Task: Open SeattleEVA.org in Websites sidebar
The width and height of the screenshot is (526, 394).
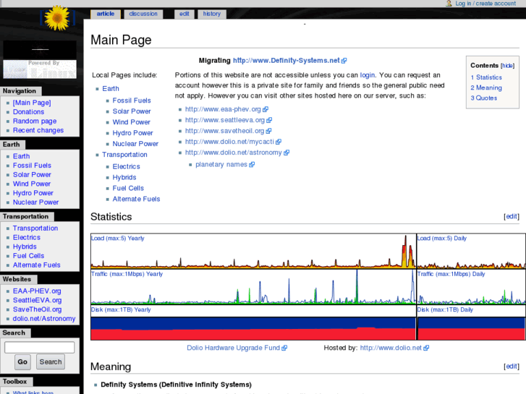Action: (37, 301)
